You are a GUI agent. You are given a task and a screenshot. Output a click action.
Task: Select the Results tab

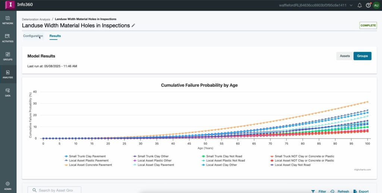coord(55,36)
